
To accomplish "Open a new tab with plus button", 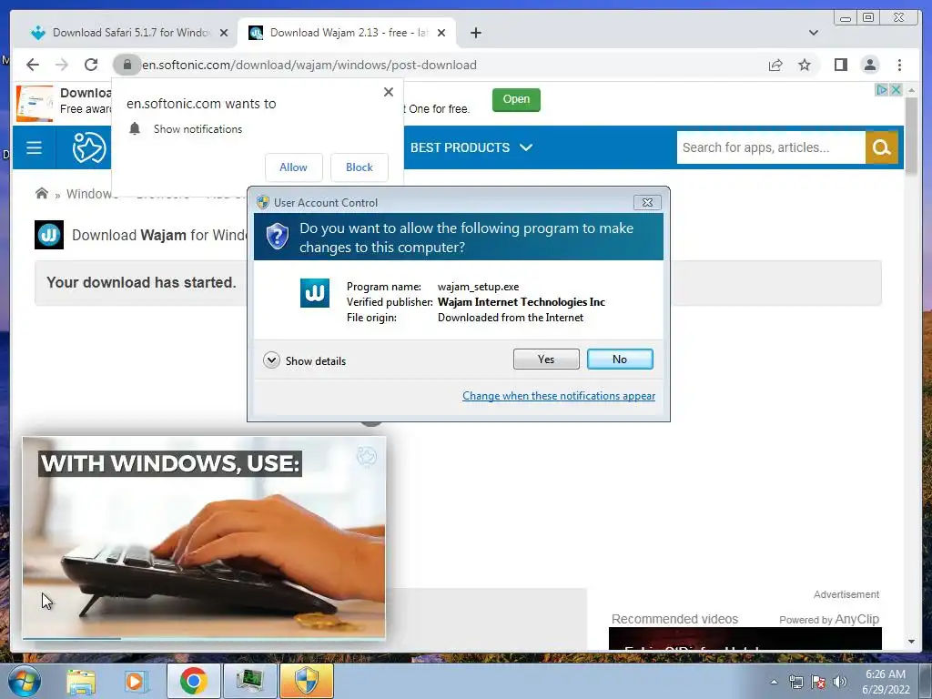I will [x=475, y=33].
